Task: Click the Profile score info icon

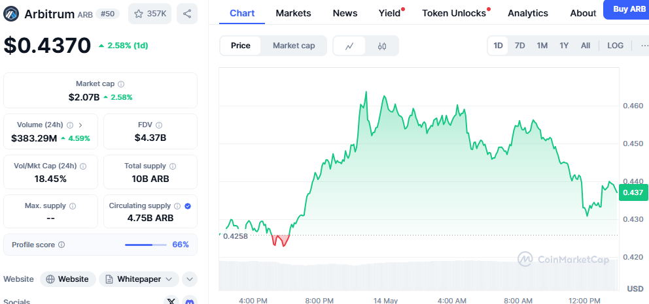Action: click(x=61, y=245)
